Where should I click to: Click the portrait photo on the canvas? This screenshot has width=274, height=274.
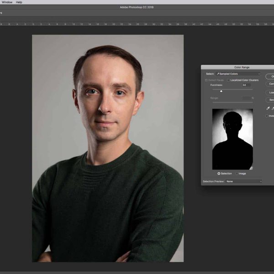point(108,148)
